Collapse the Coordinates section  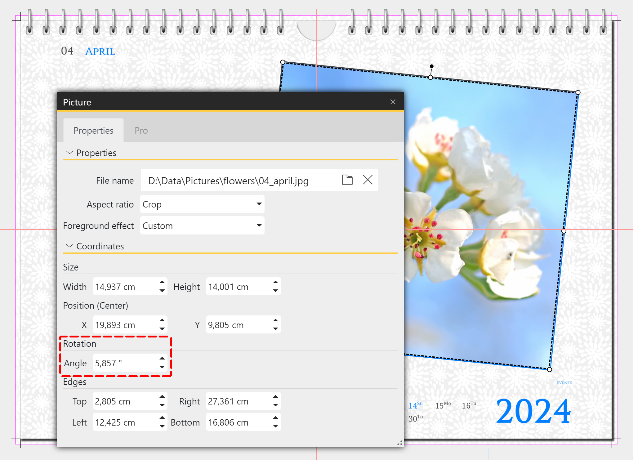coord(70,246)
